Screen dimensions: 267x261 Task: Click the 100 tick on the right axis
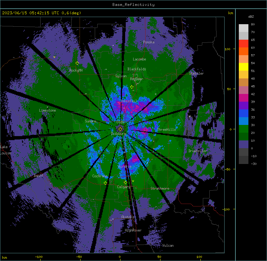pos(227,49)
